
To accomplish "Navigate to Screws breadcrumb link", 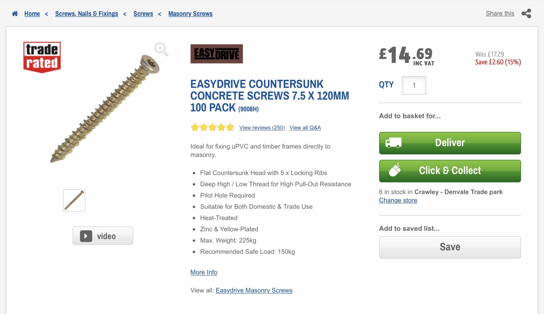I will 143,14.
